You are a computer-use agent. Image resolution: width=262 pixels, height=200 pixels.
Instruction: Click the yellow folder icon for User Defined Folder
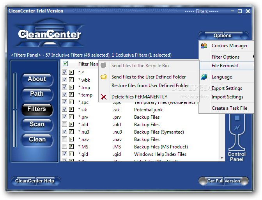(x=104, y=77)
